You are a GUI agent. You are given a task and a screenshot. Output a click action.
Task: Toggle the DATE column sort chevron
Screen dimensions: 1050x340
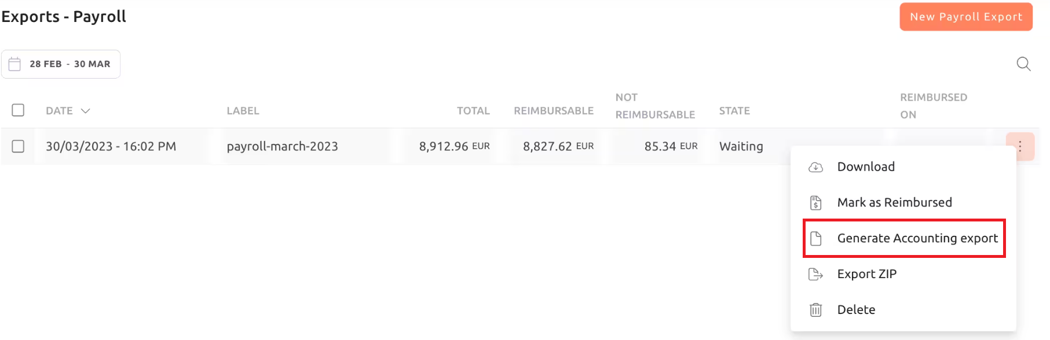coord(86,110)
